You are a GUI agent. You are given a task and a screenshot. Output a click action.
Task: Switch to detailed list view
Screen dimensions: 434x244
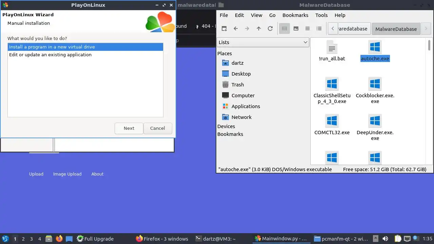click(x=319, y=28)
